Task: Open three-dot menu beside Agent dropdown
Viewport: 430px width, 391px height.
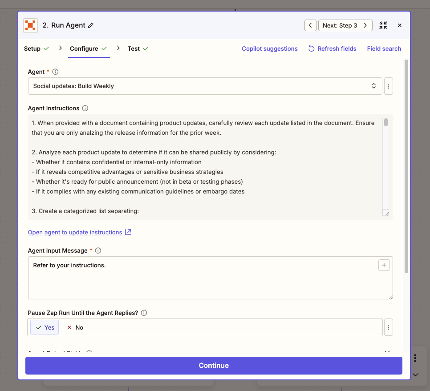Action: tap(388, 86)
